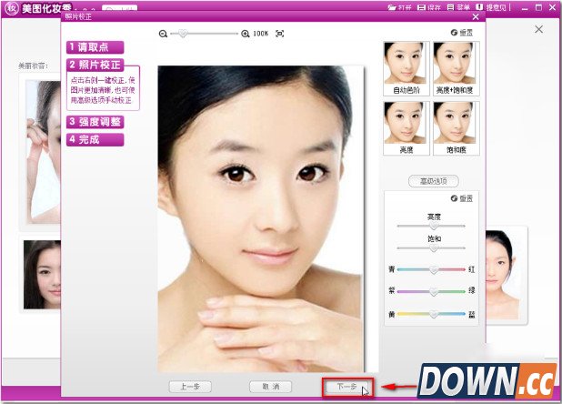Go to step 1 请取点
This screenshot has height=404, width=562.
click(95, 47)
